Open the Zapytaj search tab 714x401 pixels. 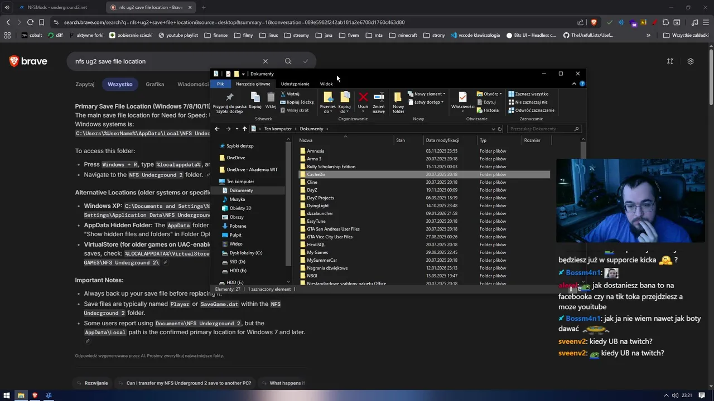click(x=85, y=84)
